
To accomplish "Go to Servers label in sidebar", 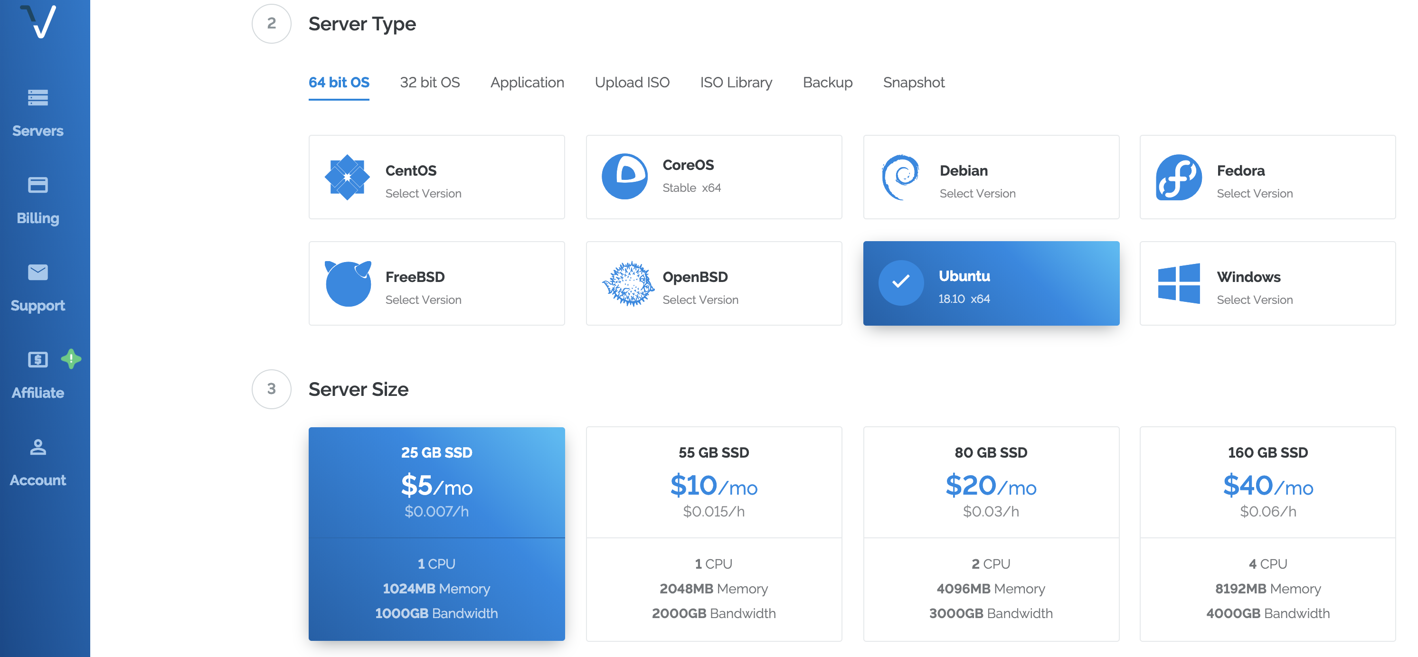I will click(38, 131).
